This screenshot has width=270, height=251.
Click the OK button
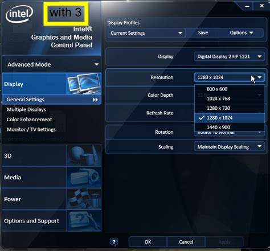pos(148,242)
